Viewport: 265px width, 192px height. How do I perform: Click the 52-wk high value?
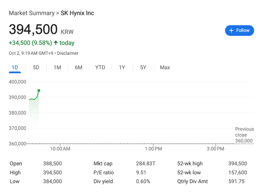click(237, 163)
